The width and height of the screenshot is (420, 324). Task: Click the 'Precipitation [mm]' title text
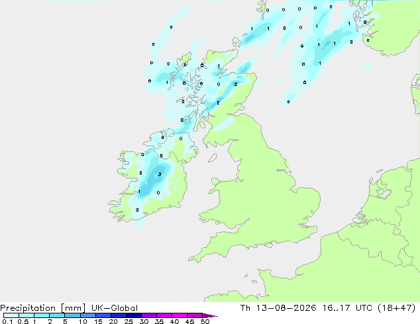click(x=43, y=308)
